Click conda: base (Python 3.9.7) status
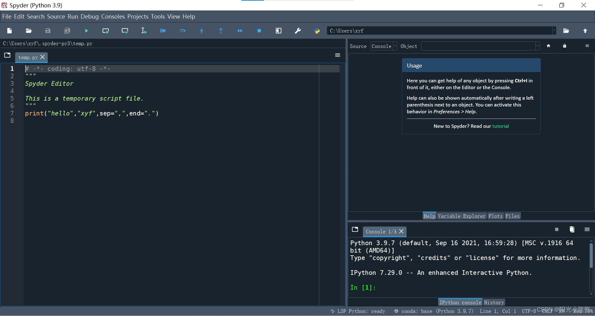The height and width of the screenshot is (316, 595). 434,311
